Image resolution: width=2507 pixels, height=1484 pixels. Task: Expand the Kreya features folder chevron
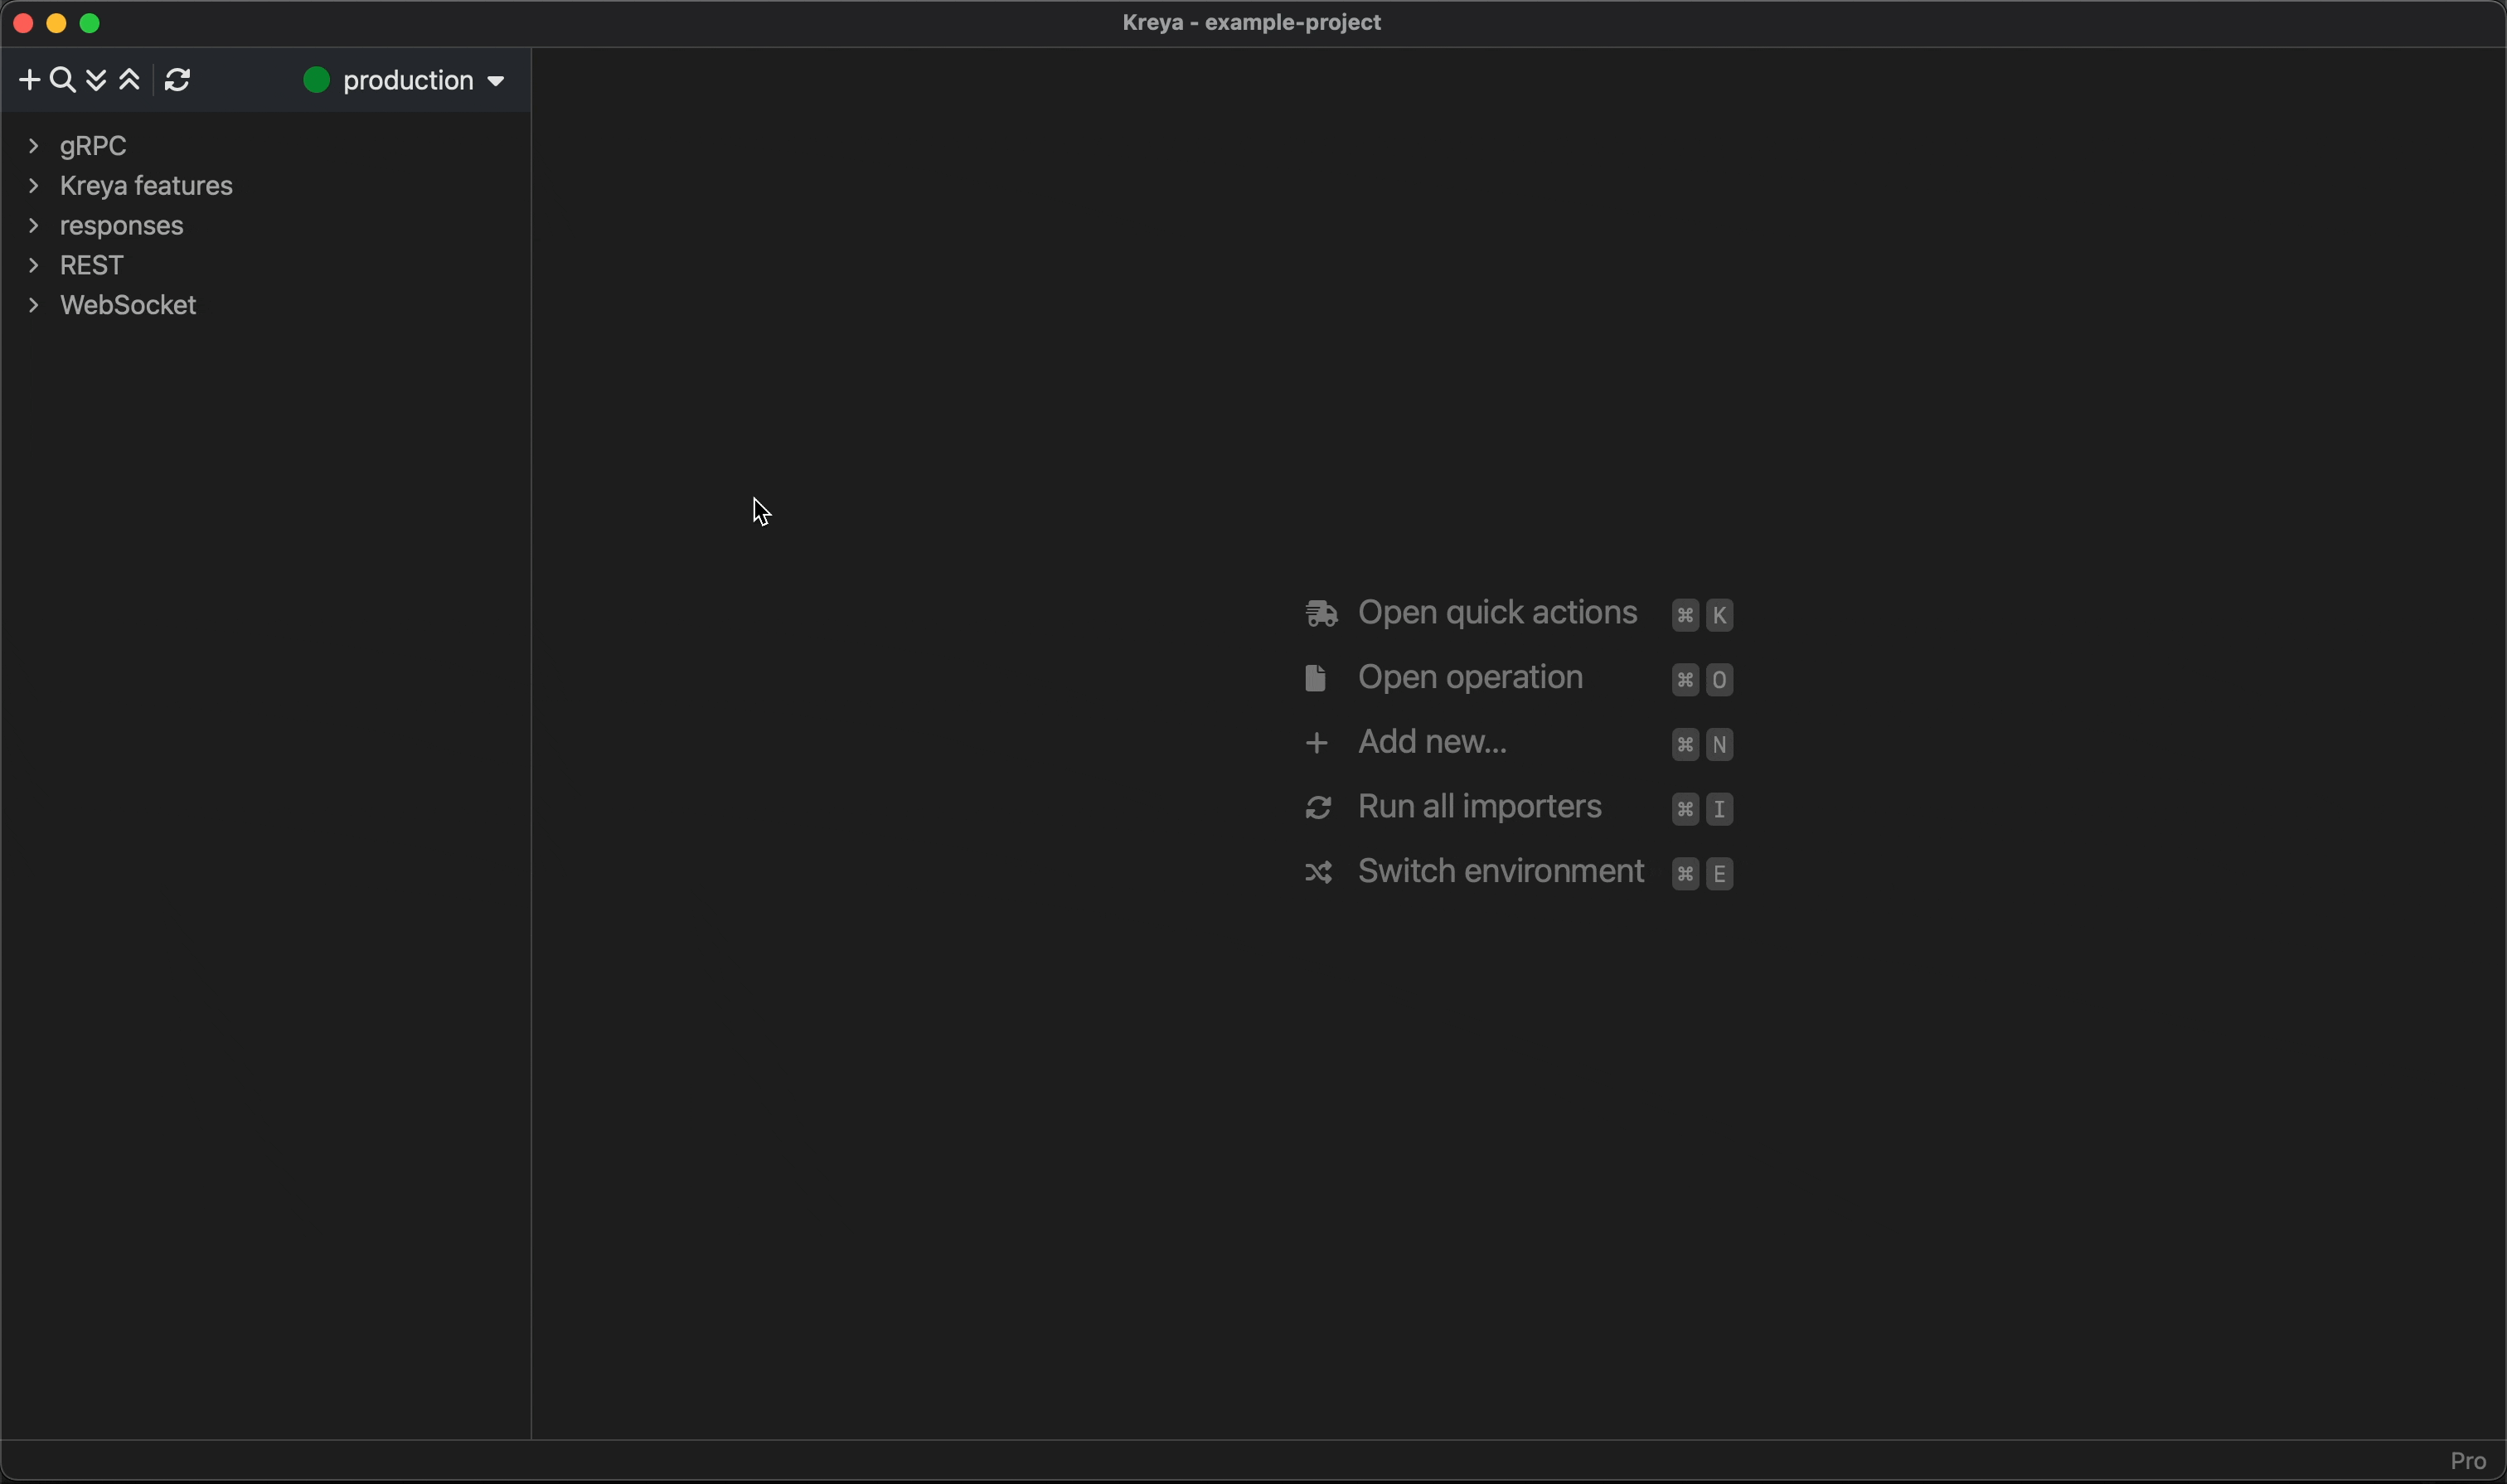point(34,186)
